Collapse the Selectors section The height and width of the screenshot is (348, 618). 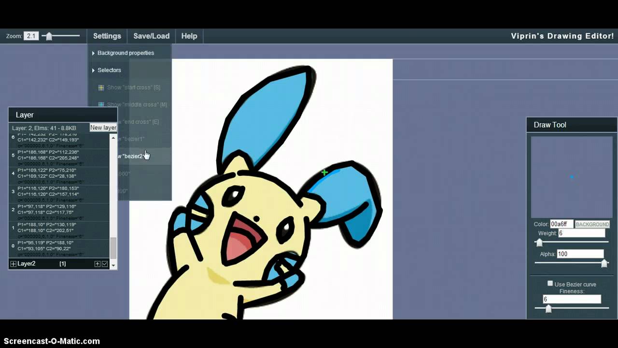click(x=109, y=70)
